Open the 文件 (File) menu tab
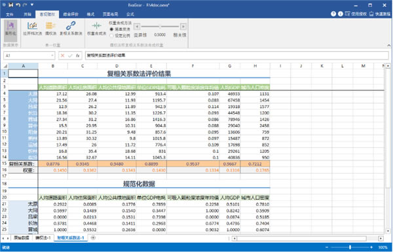This screenshot has height=252, width=393. click(10, 14)
